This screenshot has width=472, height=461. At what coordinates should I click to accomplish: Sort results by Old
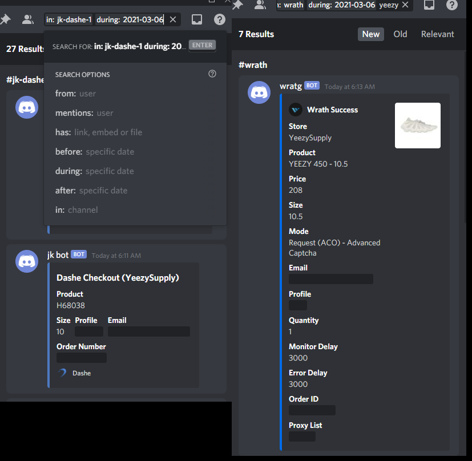point(400,34)
